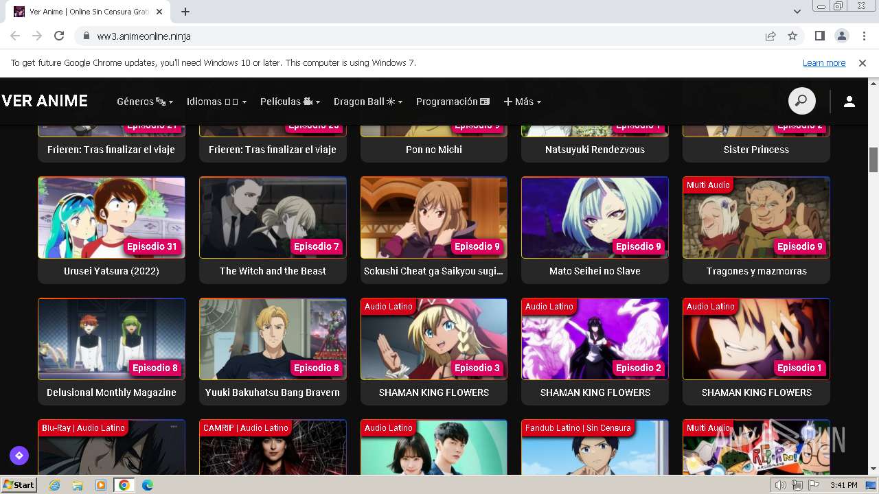Switch to Chrome in the taskbar
Image resolution: width=879 pixels, height=494 pixels.
pos(124,485)
